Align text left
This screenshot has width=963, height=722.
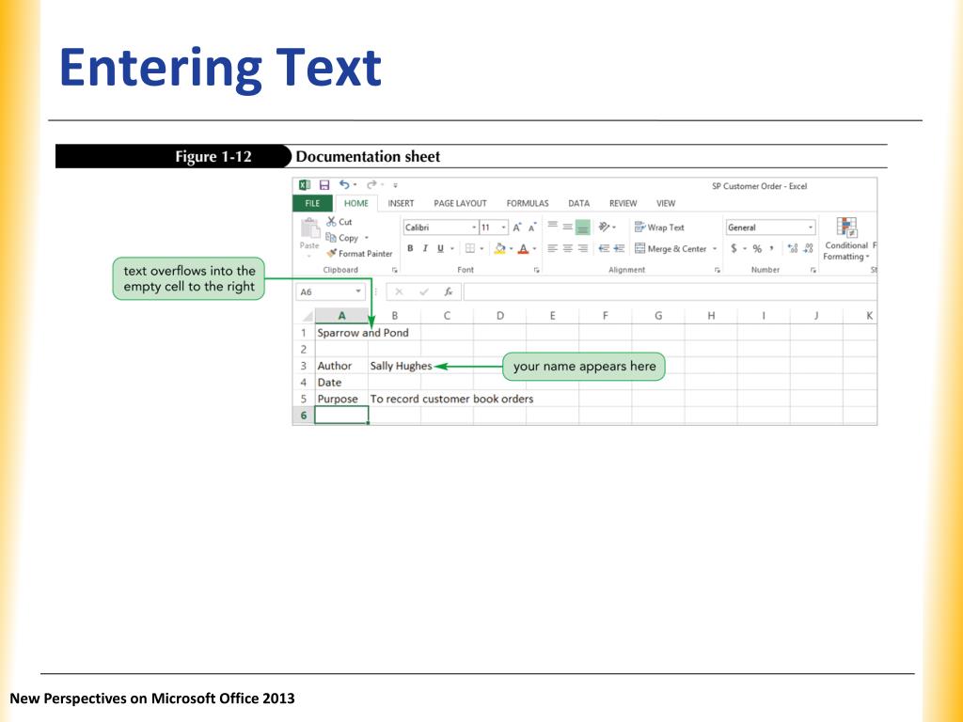pyautogui.click(x=553, y=248)
